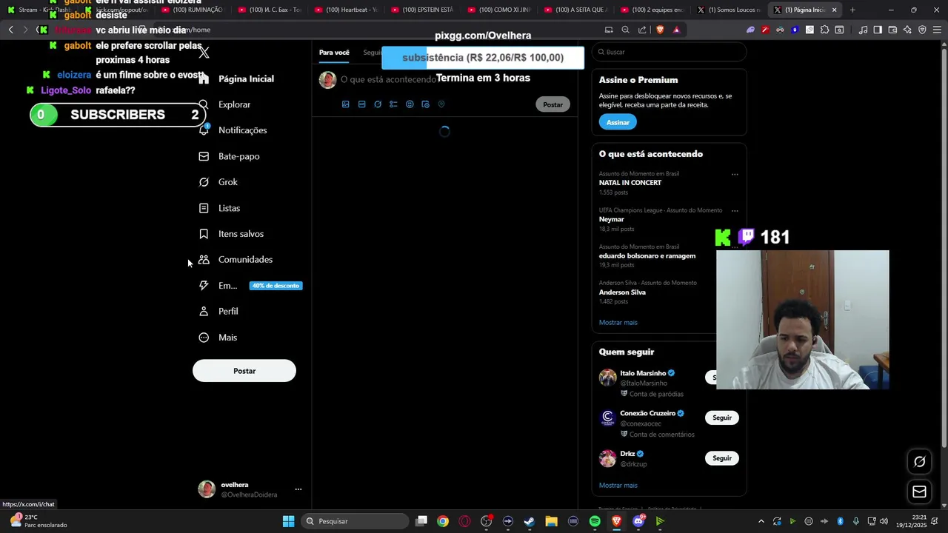948x533 pixels.
Task: Click the 'O que está acontecendo' compose field
Action: click(x=388, y=79)
